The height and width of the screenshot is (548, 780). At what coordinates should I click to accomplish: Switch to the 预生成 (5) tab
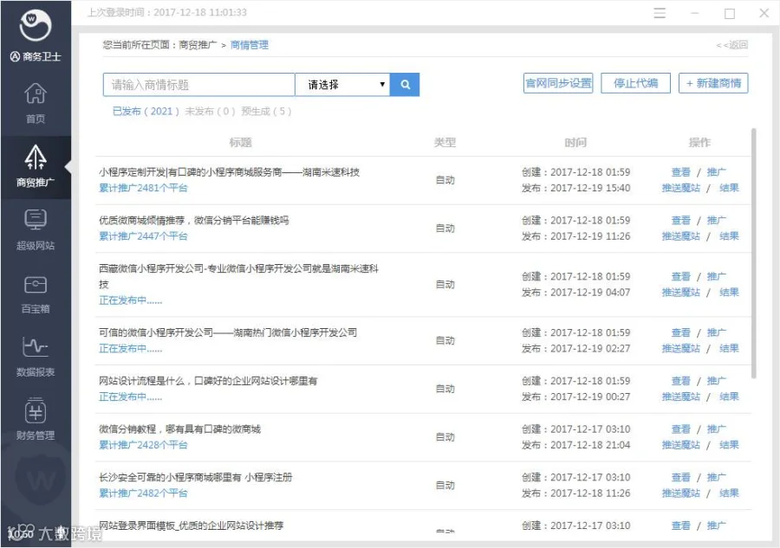point(267,112)
